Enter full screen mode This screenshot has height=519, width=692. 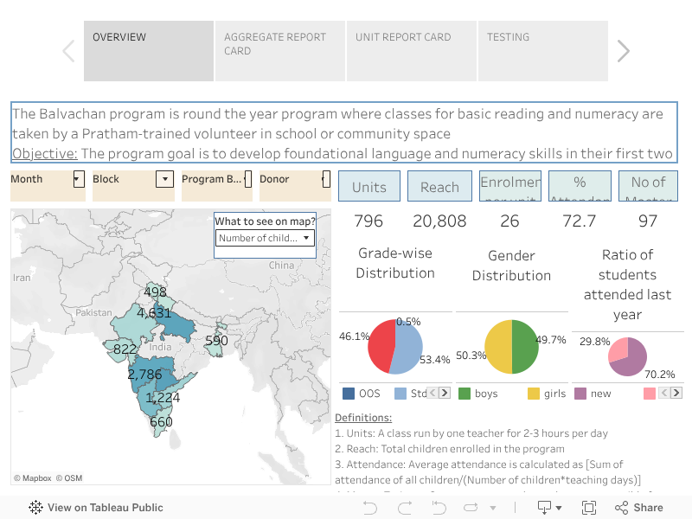pos(589,508)
